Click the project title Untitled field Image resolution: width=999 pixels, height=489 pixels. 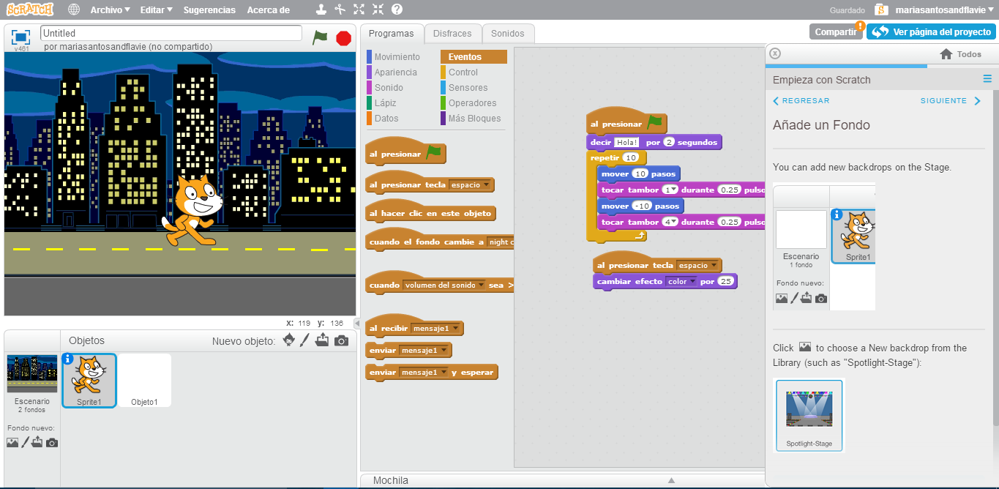[171, 33]
